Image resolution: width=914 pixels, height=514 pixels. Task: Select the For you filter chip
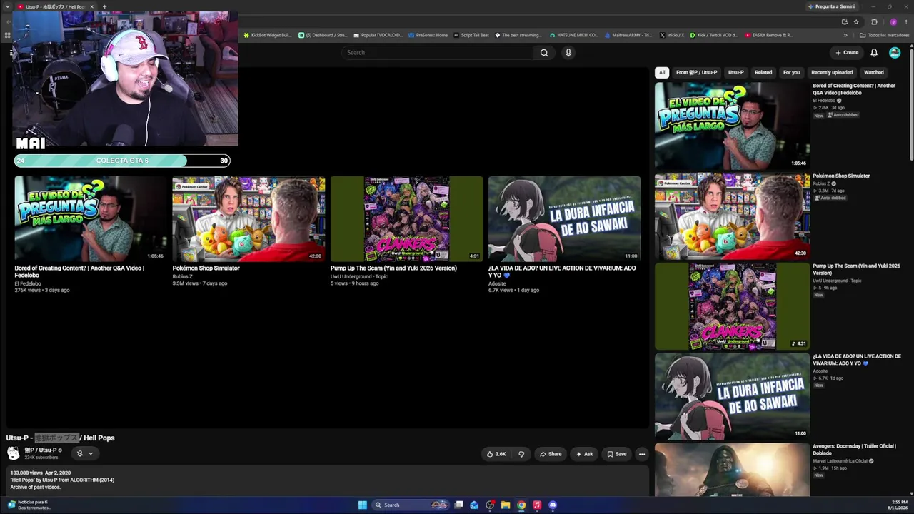coord(791,72)
